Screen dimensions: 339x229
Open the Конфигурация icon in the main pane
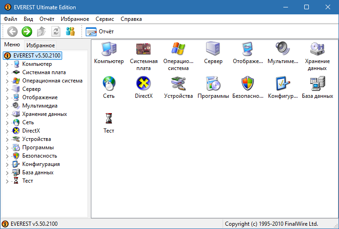[283, 83]
